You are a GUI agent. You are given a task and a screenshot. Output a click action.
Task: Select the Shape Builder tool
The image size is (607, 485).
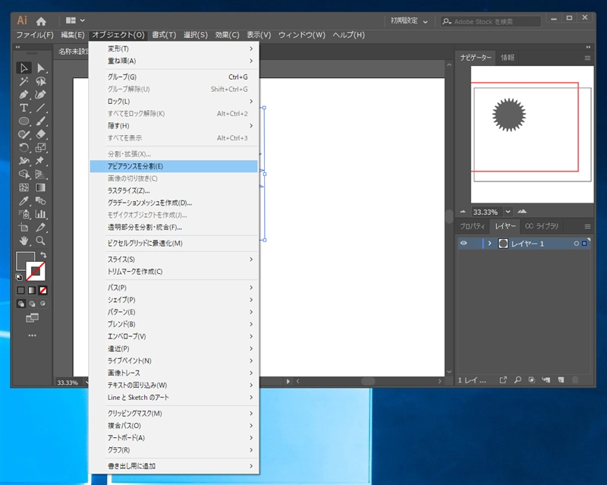24,175
